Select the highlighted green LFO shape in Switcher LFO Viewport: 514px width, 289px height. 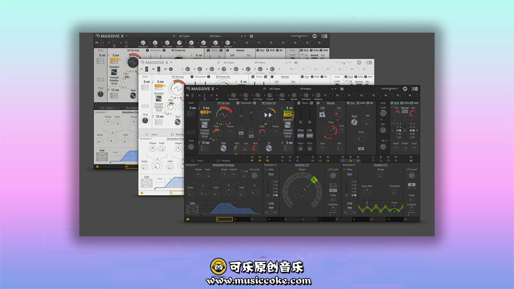314,180
